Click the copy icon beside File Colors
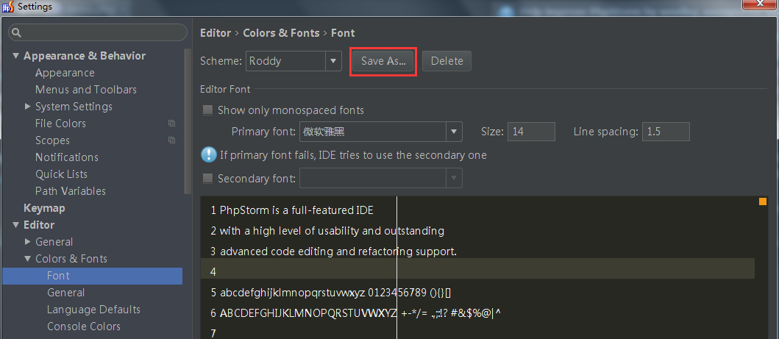The width and height of the screenshot is (779, 339). pyautogui.click(x=172, y=123)
